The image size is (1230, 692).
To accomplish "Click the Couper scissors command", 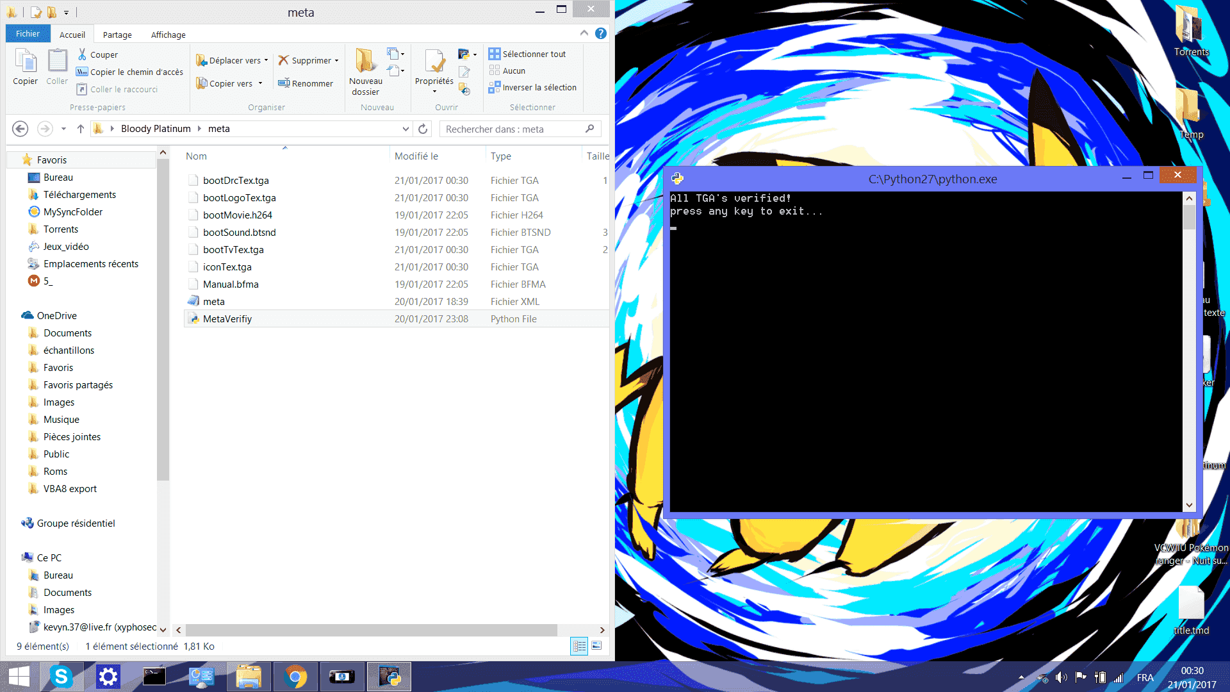I will [x=98, y=54].
